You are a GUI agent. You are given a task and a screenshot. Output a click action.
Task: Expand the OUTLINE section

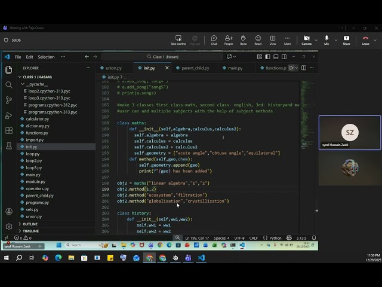pos(30,224)
